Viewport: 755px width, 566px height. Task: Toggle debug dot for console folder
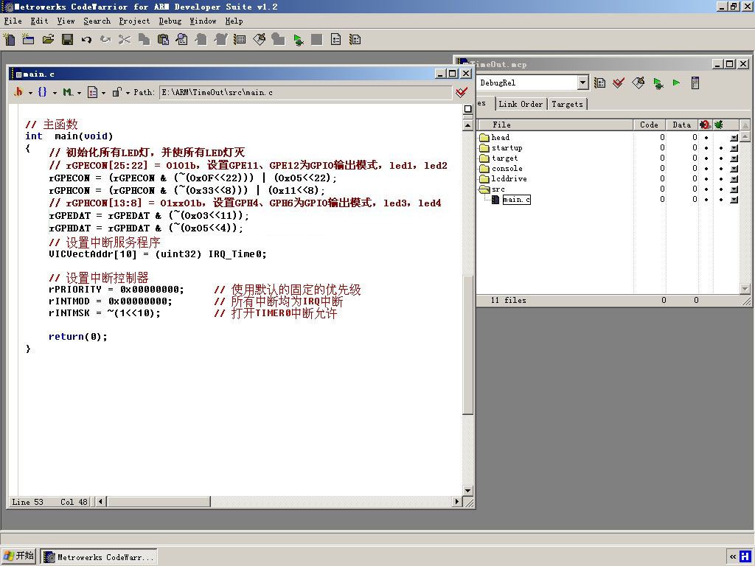(x=721, y=169)
